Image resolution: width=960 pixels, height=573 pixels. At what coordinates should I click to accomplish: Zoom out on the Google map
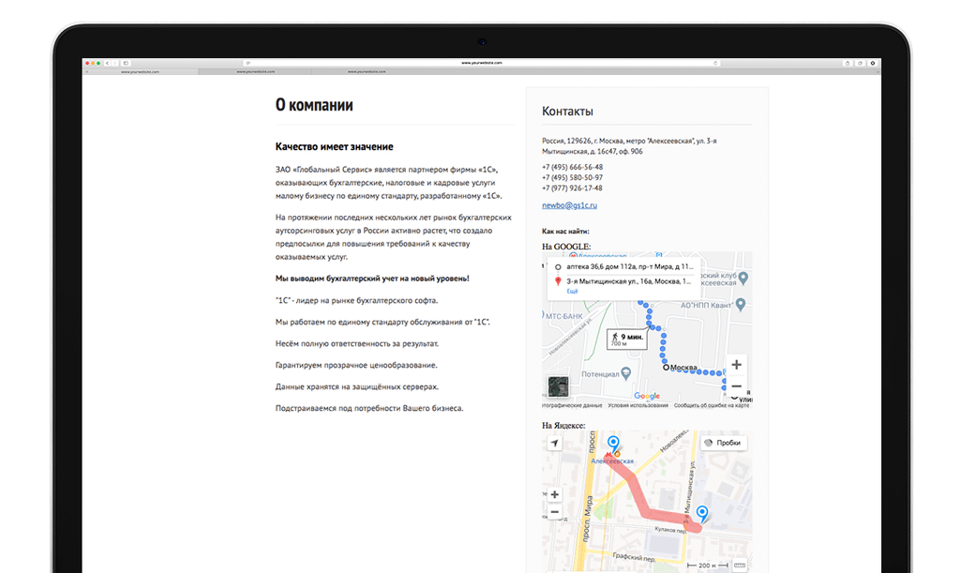(737, 385)
